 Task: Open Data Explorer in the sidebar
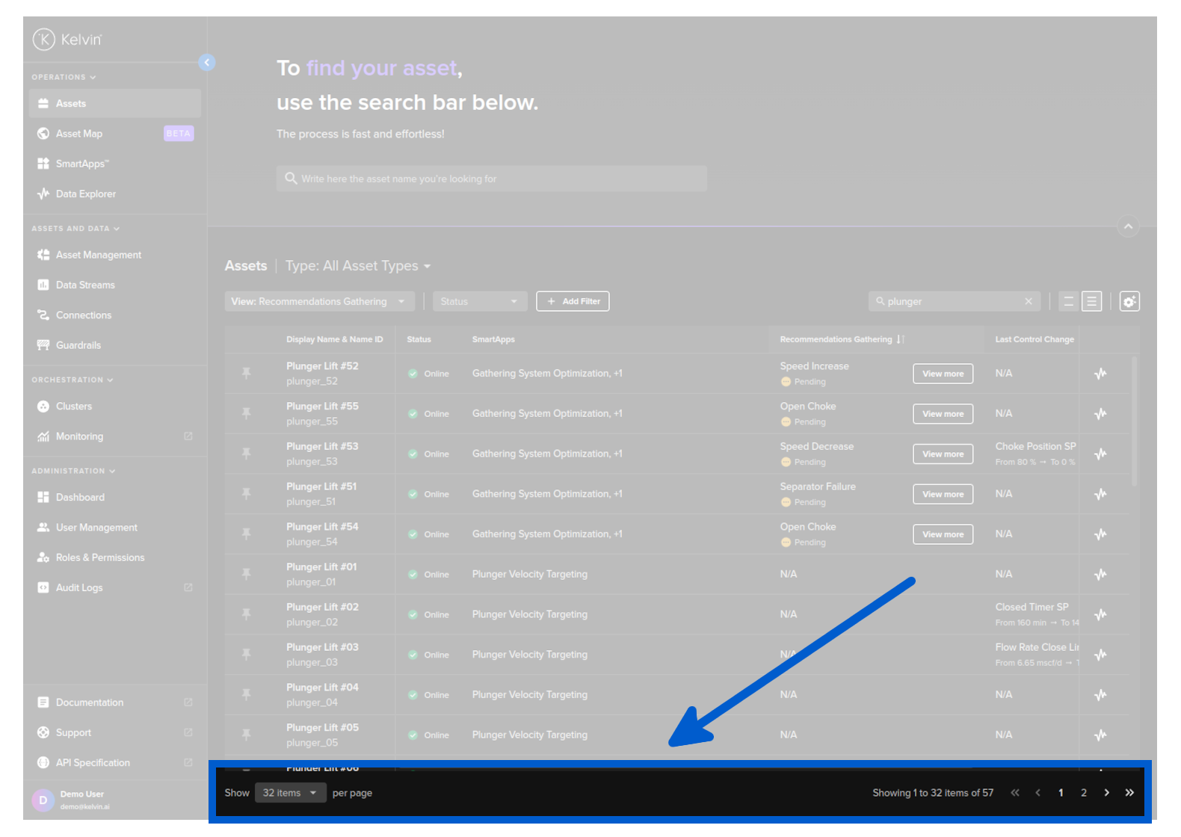tap(85, 194)
